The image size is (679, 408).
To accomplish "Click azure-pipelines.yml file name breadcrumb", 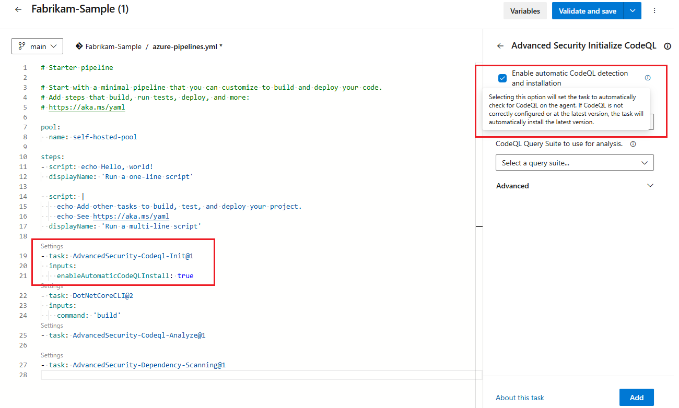I will [x=184, y=46].
